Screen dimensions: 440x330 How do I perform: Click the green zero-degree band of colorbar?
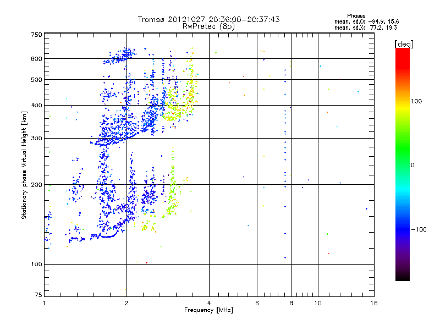tap(403, 164)
